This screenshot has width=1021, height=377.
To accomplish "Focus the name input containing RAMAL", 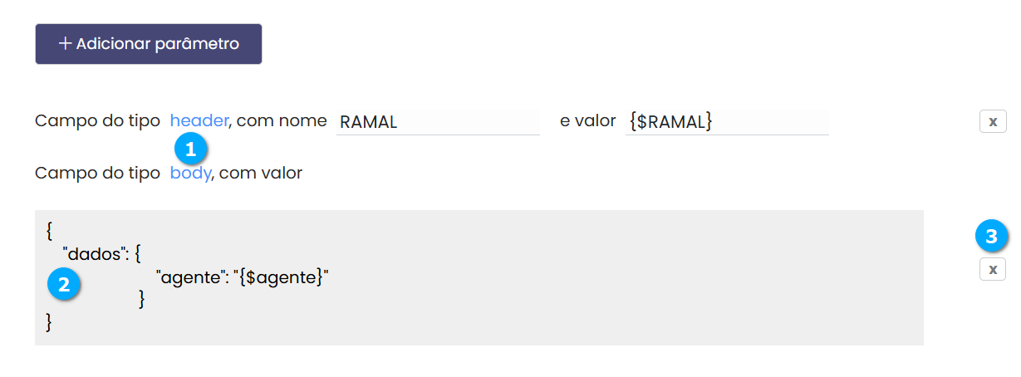I will (x=437, y=122).
